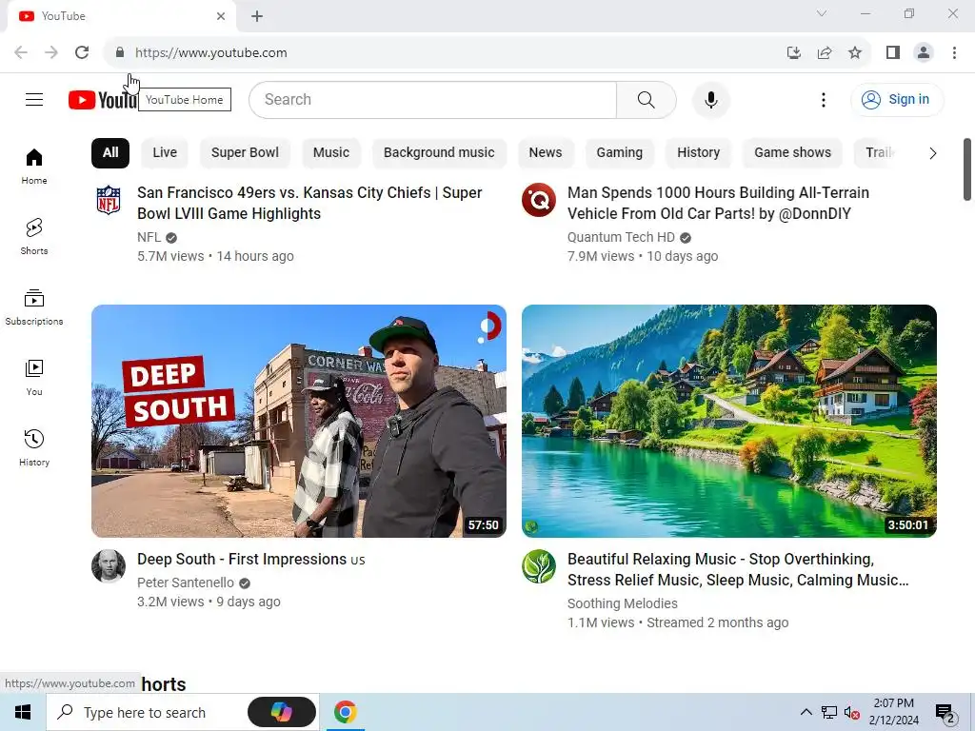Open Chrome three-dot menu
The width and height of the screenshot is (975, 731).
pos(954,52)
